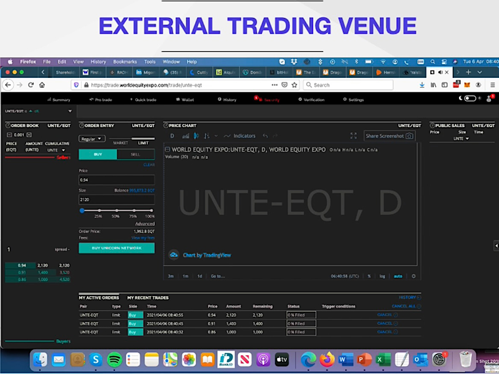Set the size slider to 50%
This screenshot has width=499, height=374.
(x=117, y=210)
